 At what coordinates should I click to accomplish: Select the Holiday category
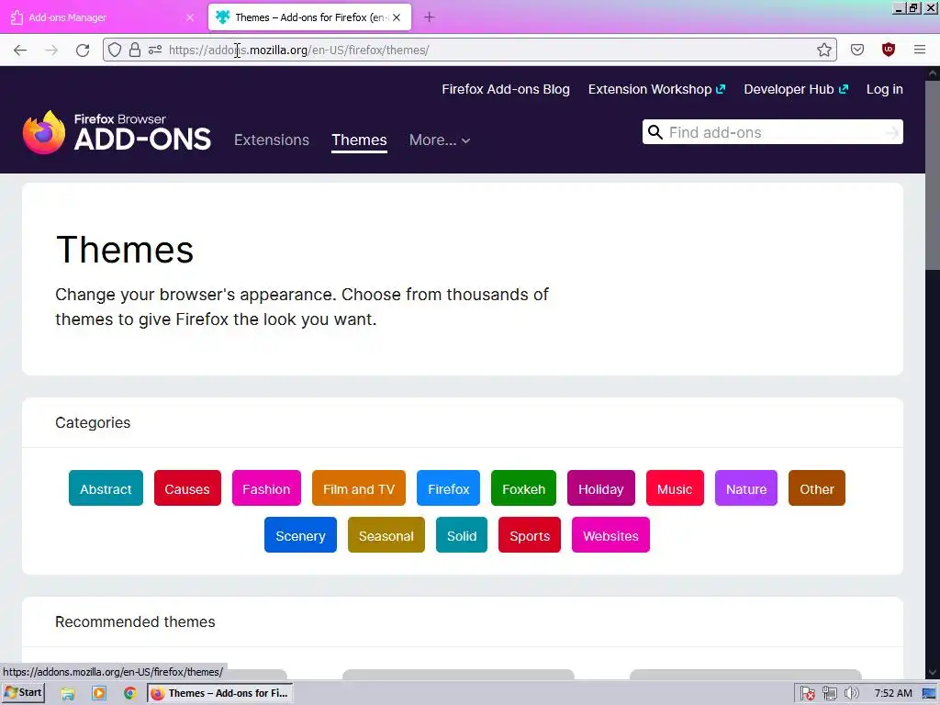(600, 488)
